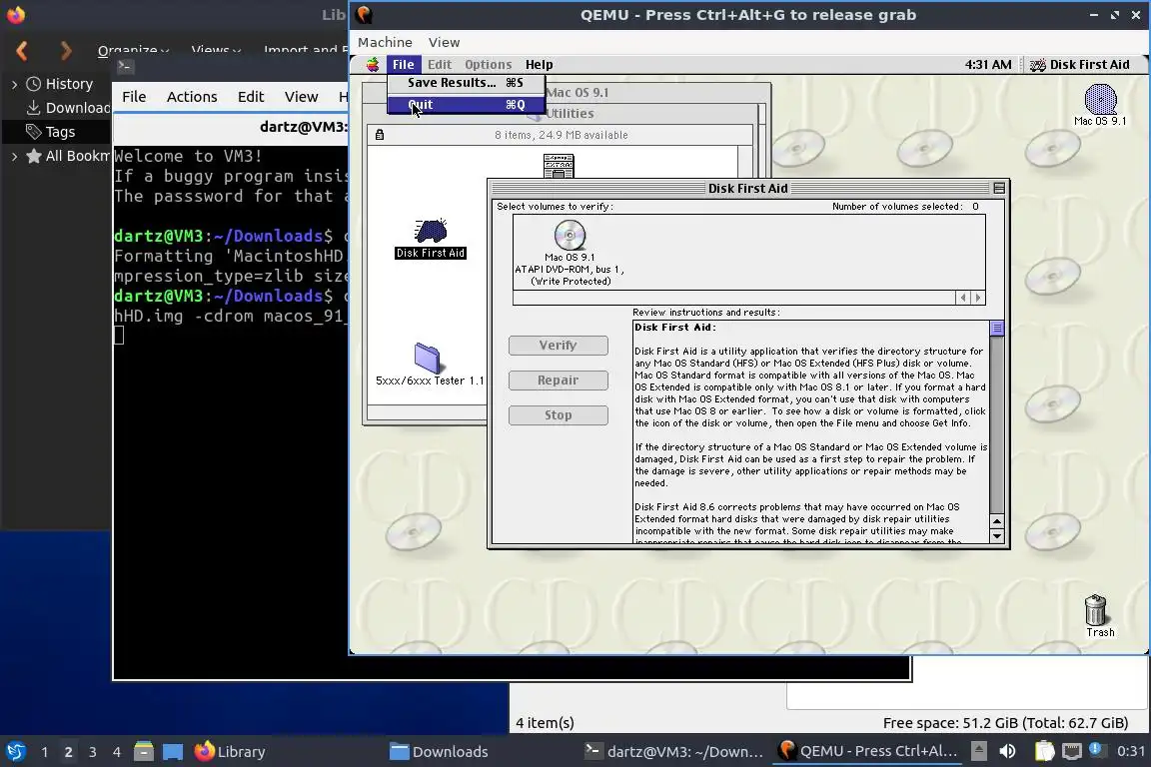Switch to workspace 4
The image size is (1151, 767).
117,752
